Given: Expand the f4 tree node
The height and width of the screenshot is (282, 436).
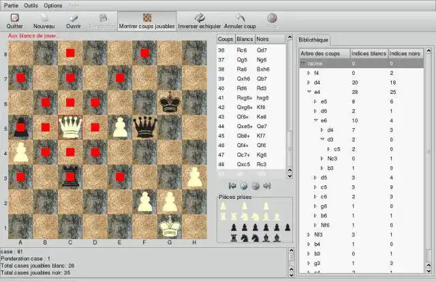Looking at the screenshot, I should [x=309, y=73].
